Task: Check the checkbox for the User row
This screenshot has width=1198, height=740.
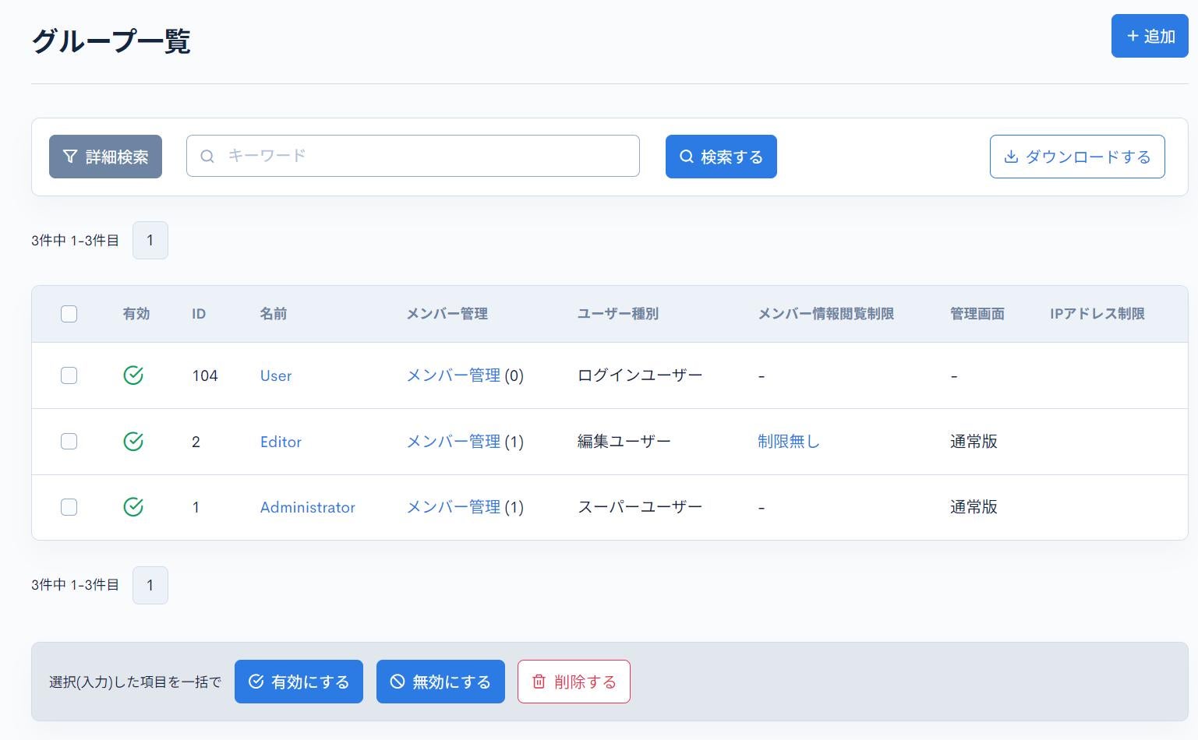Action: (x=69, y=375)
